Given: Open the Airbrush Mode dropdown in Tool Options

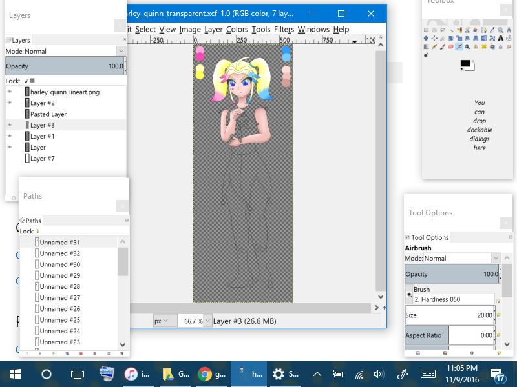Looking at the screenshot, I should [x=495, y=259].
